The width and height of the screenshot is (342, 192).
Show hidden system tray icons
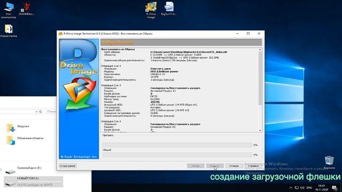[291, 188]
